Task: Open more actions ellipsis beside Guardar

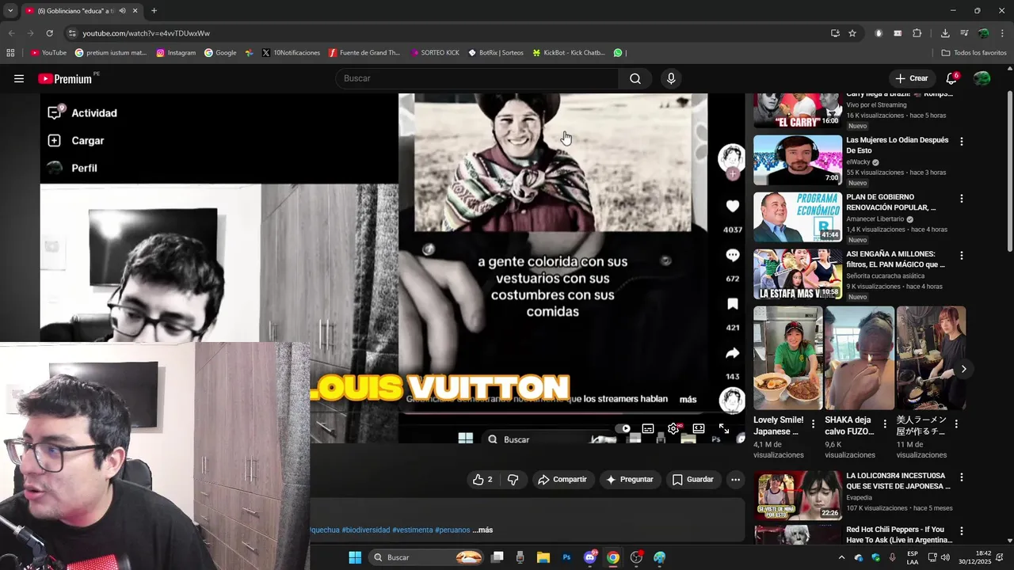Action: pos(735,480)
